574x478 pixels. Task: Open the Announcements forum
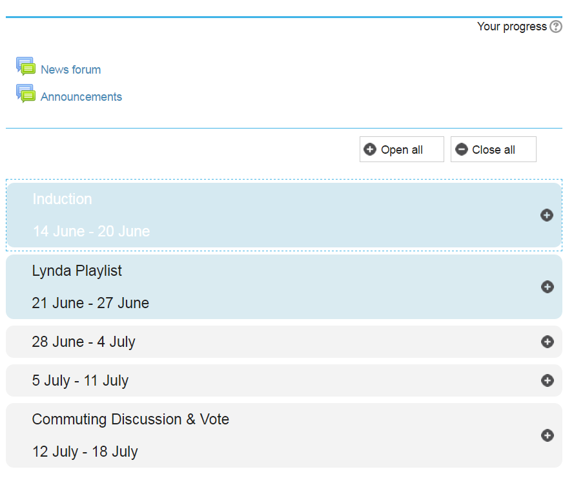tap(81, 96)
